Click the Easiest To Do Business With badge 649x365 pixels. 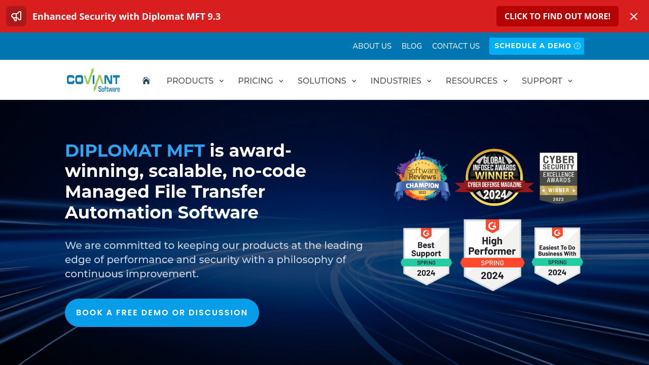click(x=557, y=256)
